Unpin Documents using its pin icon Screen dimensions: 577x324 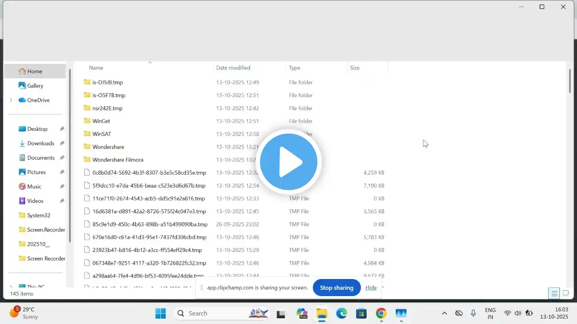pos(62,157)
